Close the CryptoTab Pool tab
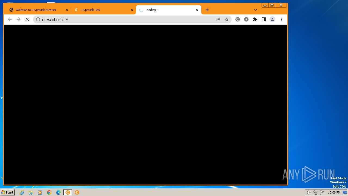Image resolution: width=348 pixels, height=196 pixels. point(132,10)
